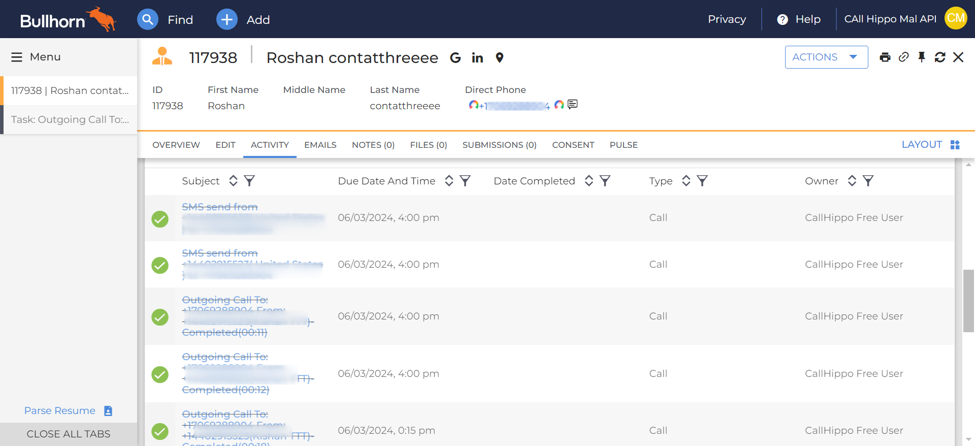975x446 pixels.
Task: Toggle checkmark for Completed(00:12) call task
Action: (160, 374)
